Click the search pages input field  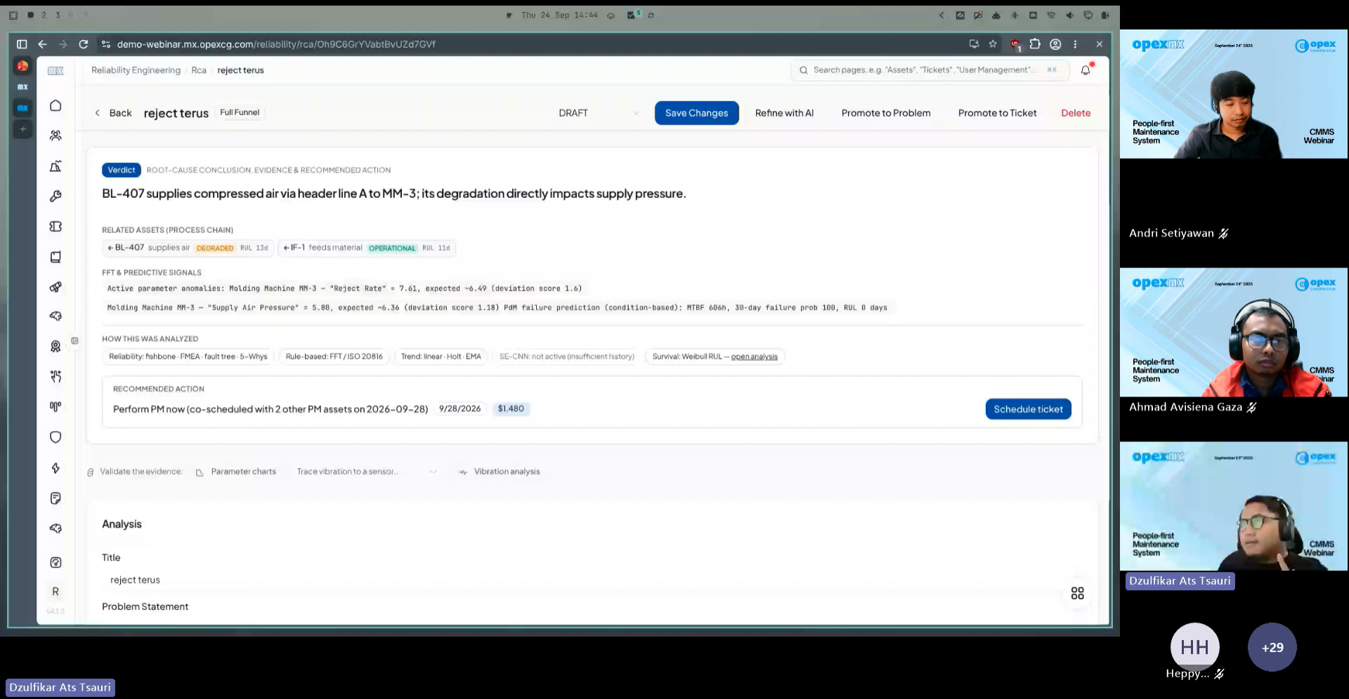click(x=930, y=70)
